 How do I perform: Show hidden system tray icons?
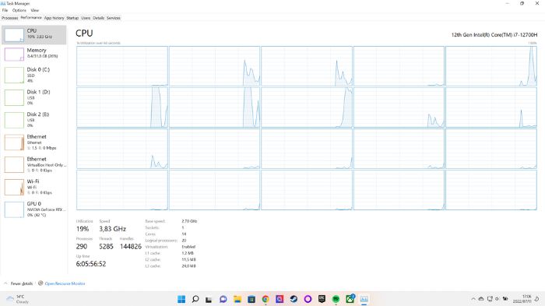point(473,299)
